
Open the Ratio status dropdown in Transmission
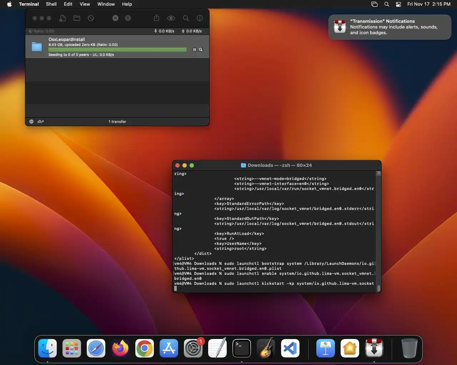click(x=41, y=31)
